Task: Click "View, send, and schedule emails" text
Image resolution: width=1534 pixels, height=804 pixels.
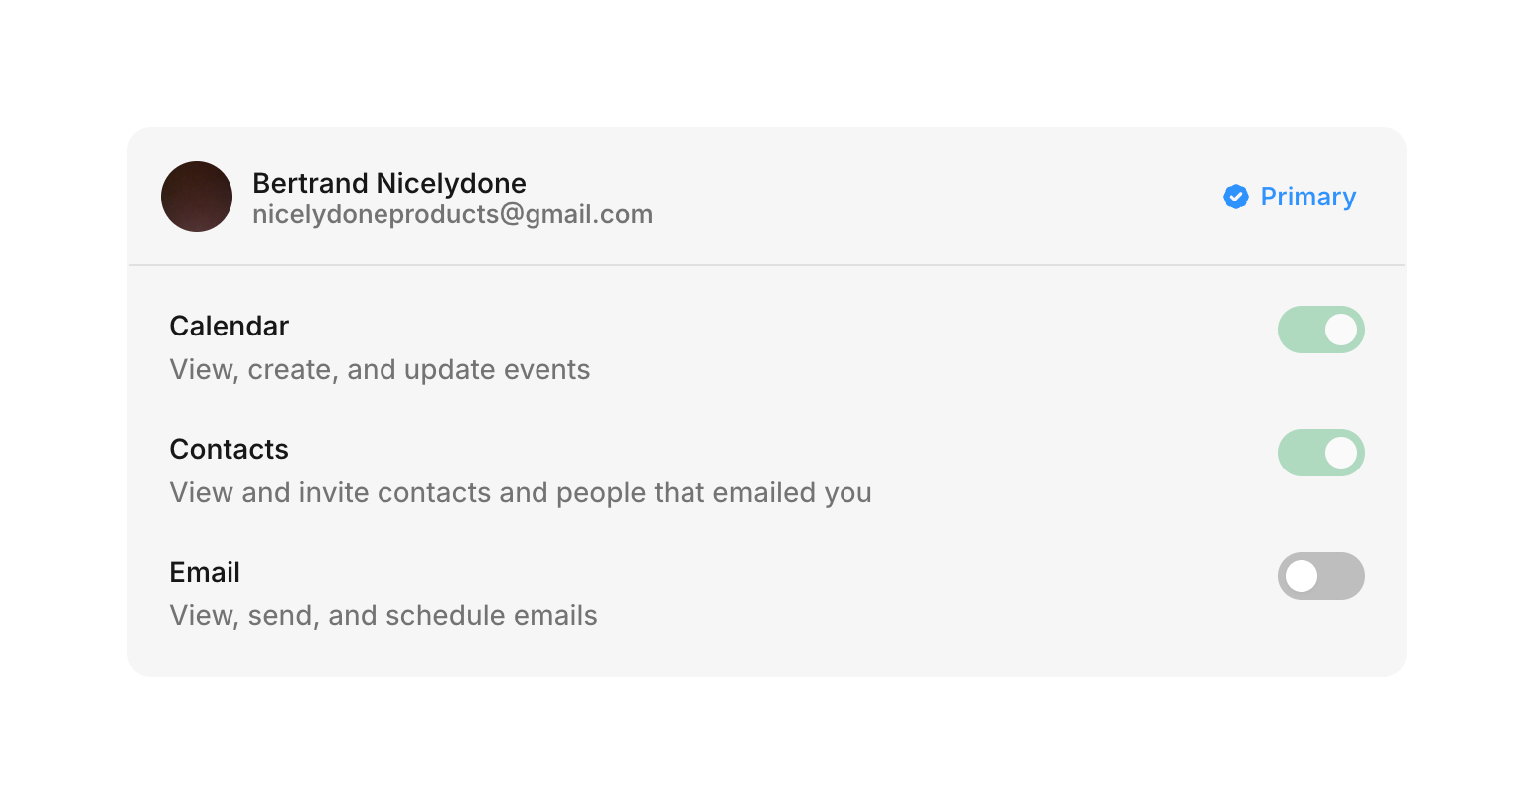Action: (383, 615)
